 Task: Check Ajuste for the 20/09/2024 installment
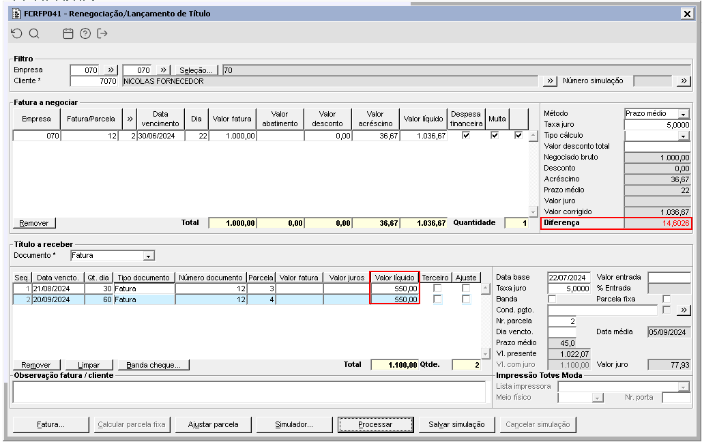pos(466,299)
